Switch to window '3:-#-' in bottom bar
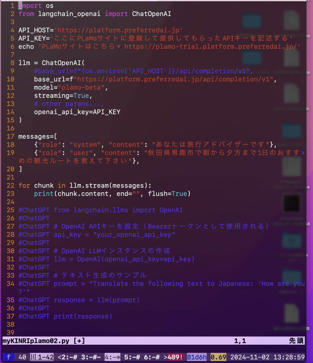313x363 pixels. click(x=91, y=357)
